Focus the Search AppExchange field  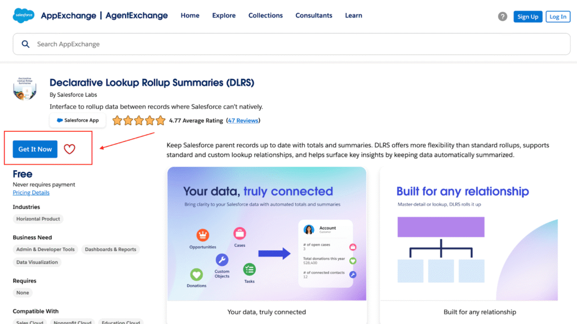[291, 44]
